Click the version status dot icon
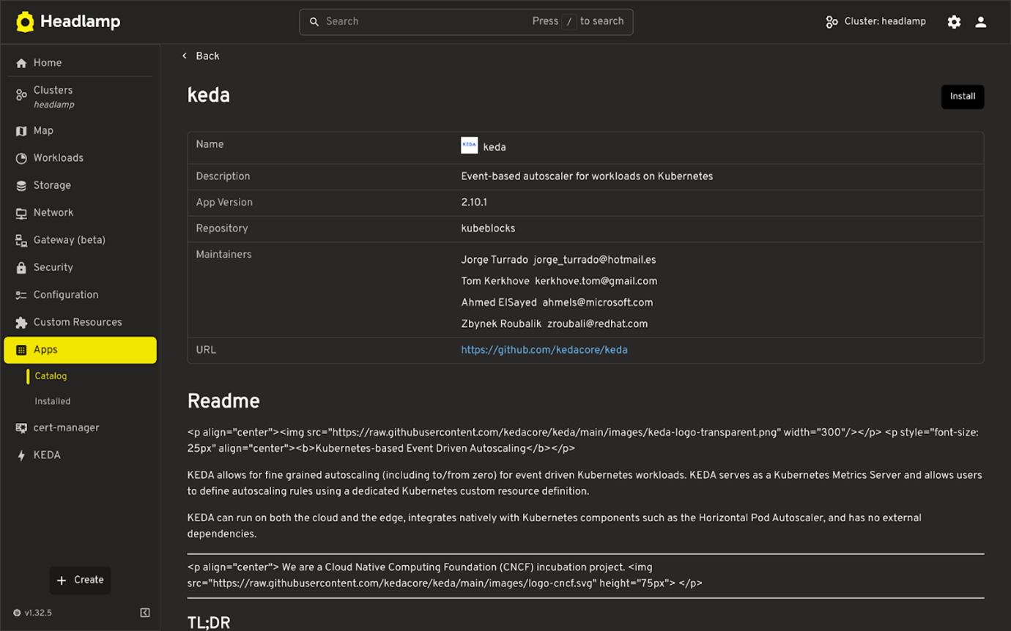Screen dimensions: 1011x631 17,613
